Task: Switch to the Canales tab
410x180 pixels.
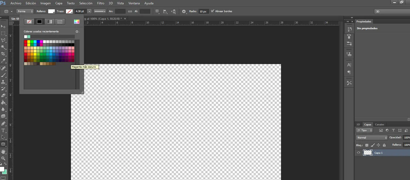Action: [x=379, y=124]
